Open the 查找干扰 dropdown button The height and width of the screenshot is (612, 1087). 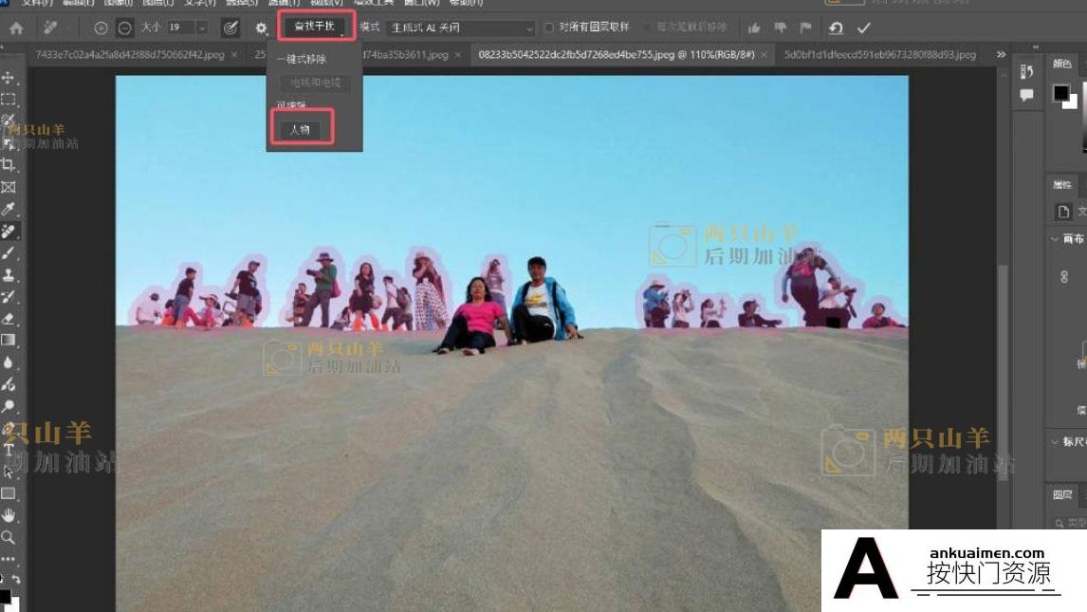click(316, 27)
